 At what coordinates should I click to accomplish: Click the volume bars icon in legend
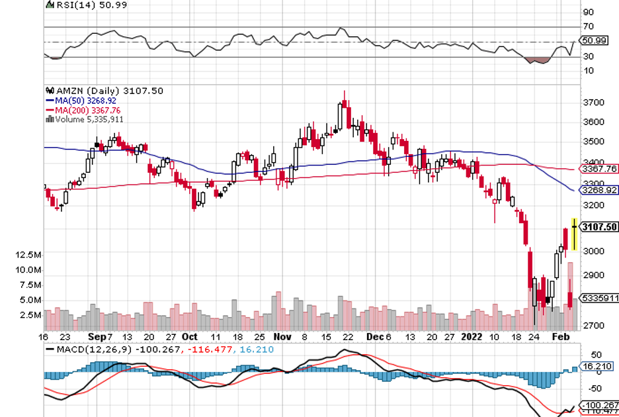(x=48, y=120)
